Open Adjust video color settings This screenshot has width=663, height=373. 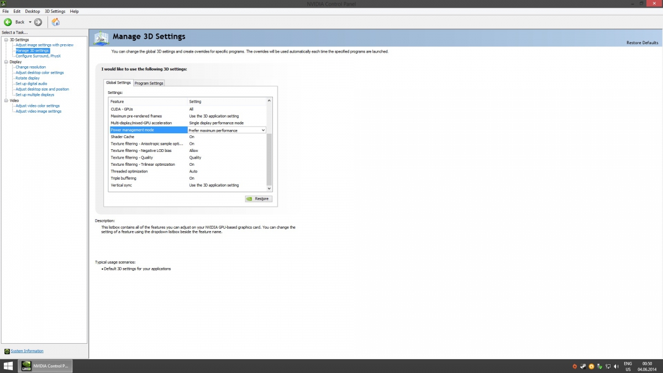(x=38, y=106)
